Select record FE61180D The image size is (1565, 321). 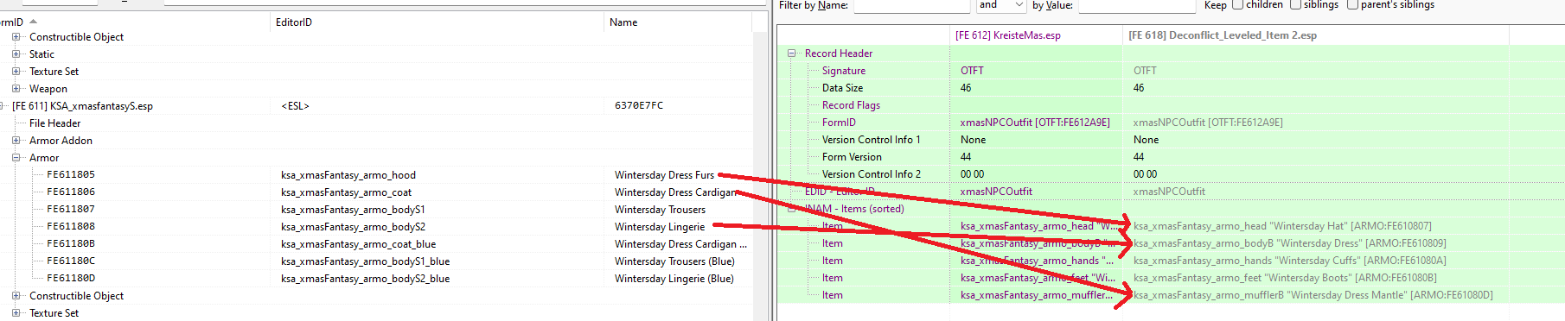[71, 279]
